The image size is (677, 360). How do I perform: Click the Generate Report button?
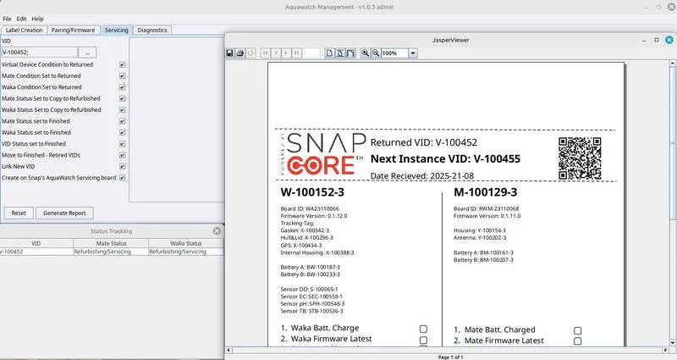[x=64, y=213]
